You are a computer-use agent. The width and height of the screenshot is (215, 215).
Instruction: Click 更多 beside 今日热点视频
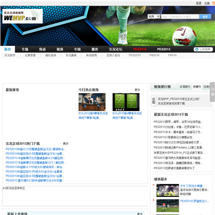pyautogui.click(x=137, y=90)
